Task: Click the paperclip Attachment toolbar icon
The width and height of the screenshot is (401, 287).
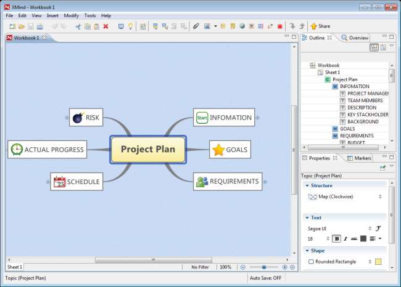Action: tap(196, 26)
